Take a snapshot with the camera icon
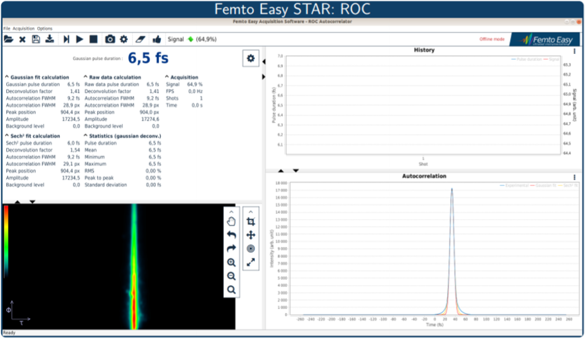Screen dimensions: 585x339 (x=110, y=39)
